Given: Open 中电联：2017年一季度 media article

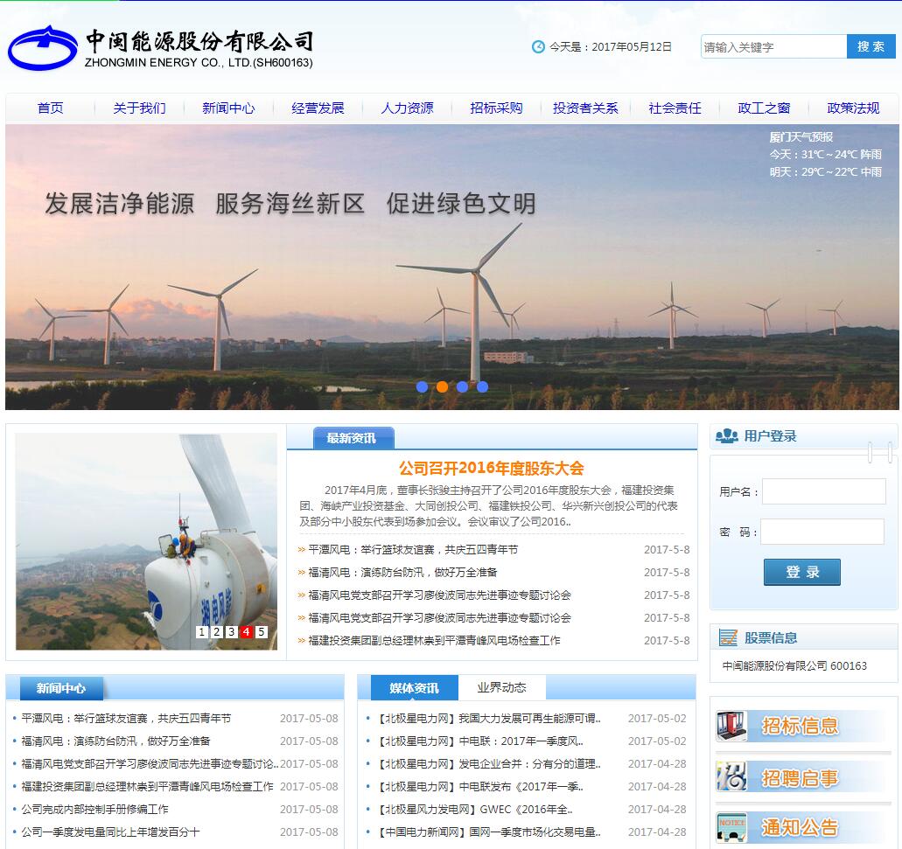Looking at the screenshot, I should pos(479,741).
